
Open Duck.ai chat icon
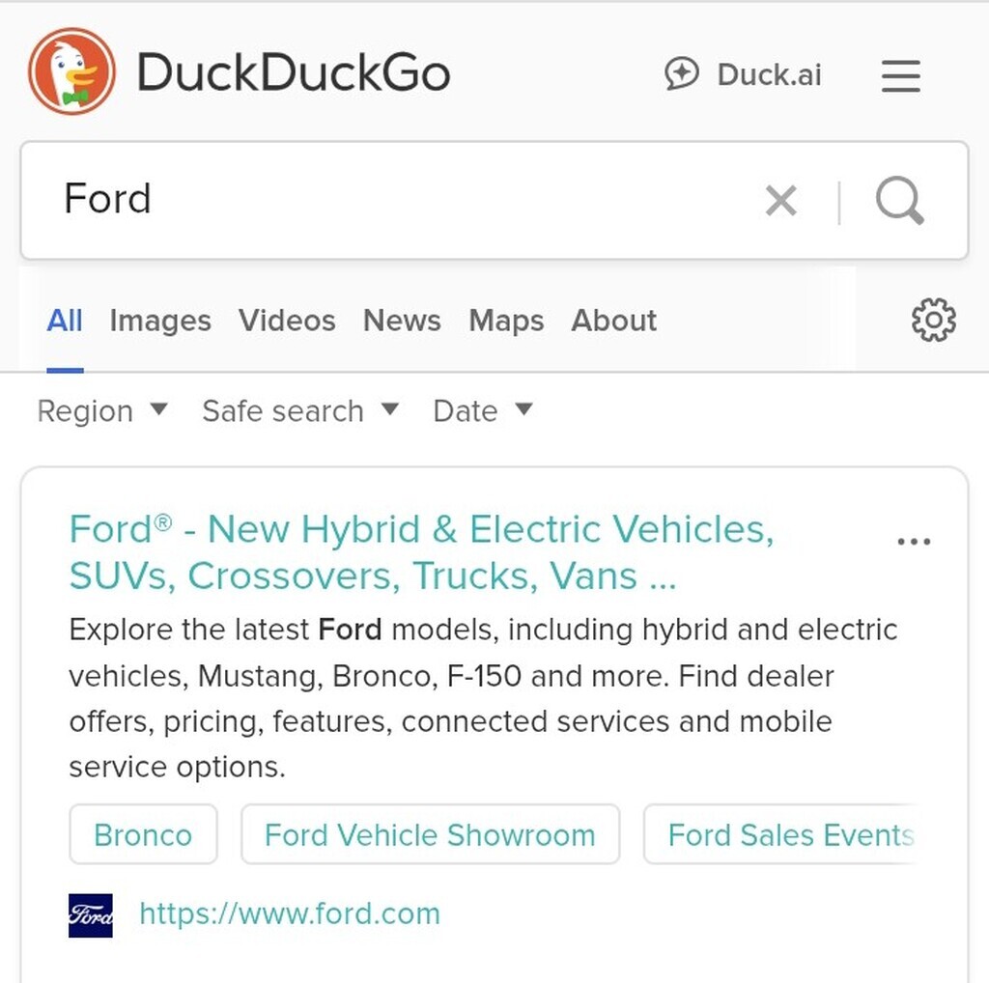pos(682,73)
